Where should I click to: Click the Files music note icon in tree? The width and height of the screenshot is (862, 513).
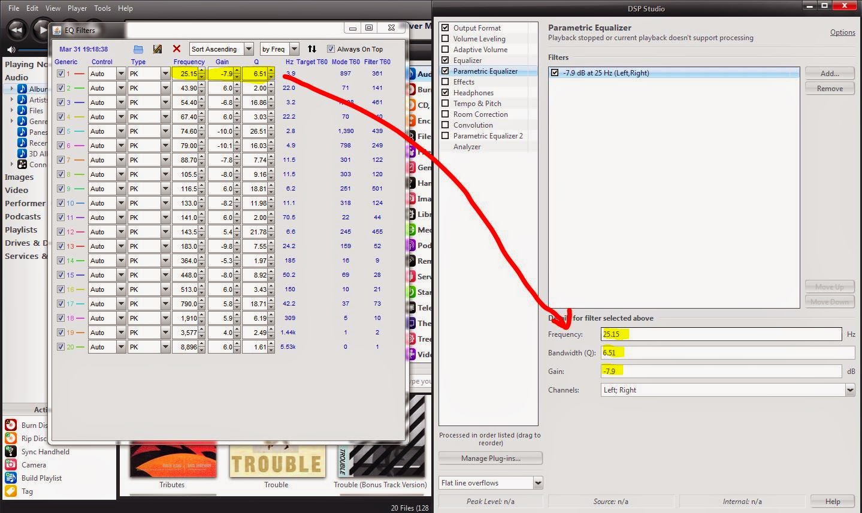point(22,110)
